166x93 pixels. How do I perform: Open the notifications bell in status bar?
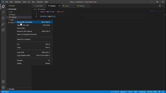coord(163,92)
